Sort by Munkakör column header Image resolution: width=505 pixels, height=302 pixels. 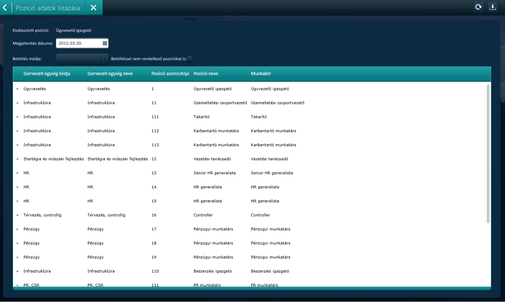pos(261,74)
